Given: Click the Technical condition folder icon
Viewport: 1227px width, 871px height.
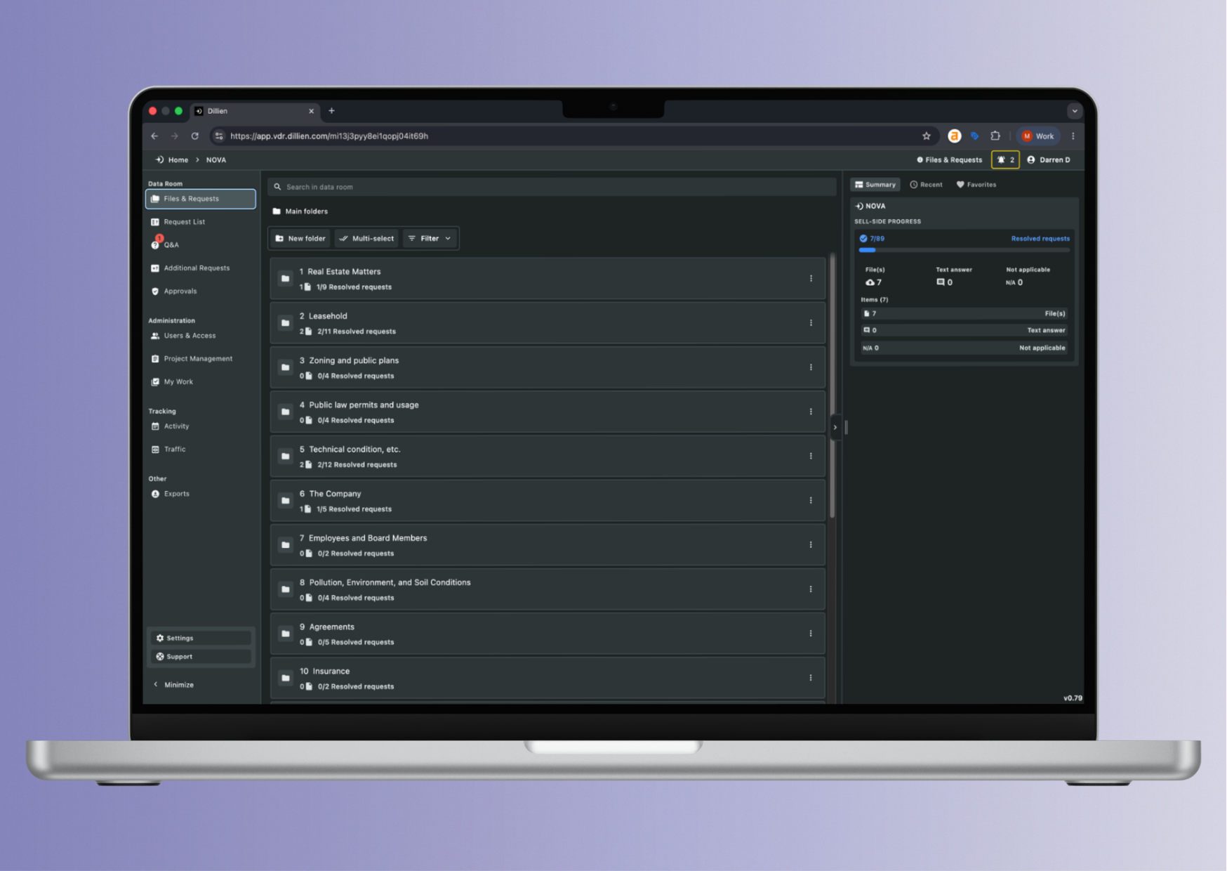Looking at the screenshot, I should point(285,456).
